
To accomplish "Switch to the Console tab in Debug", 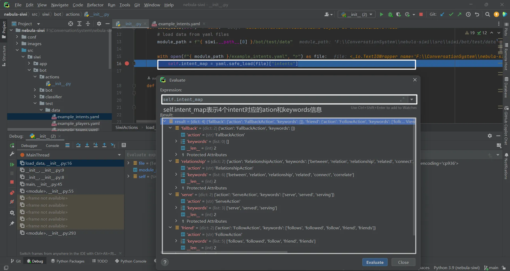I will pyautogui.click(x=52, y=146).
